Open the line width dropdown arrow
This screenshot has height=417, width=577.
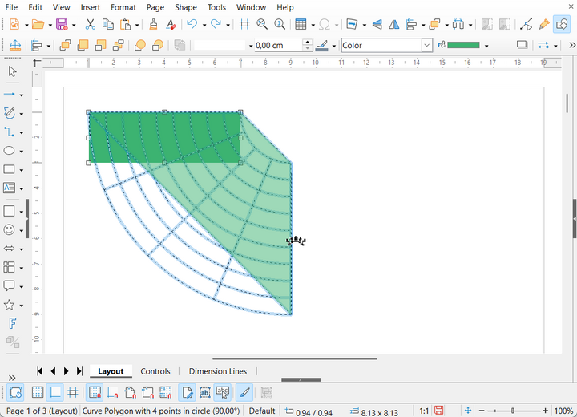(x=250, y=46)
